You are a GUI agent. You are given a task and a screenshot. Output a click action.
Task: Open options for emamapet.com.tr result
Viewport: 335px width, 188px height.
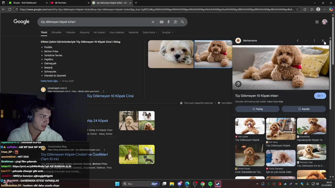pos(104,91)
